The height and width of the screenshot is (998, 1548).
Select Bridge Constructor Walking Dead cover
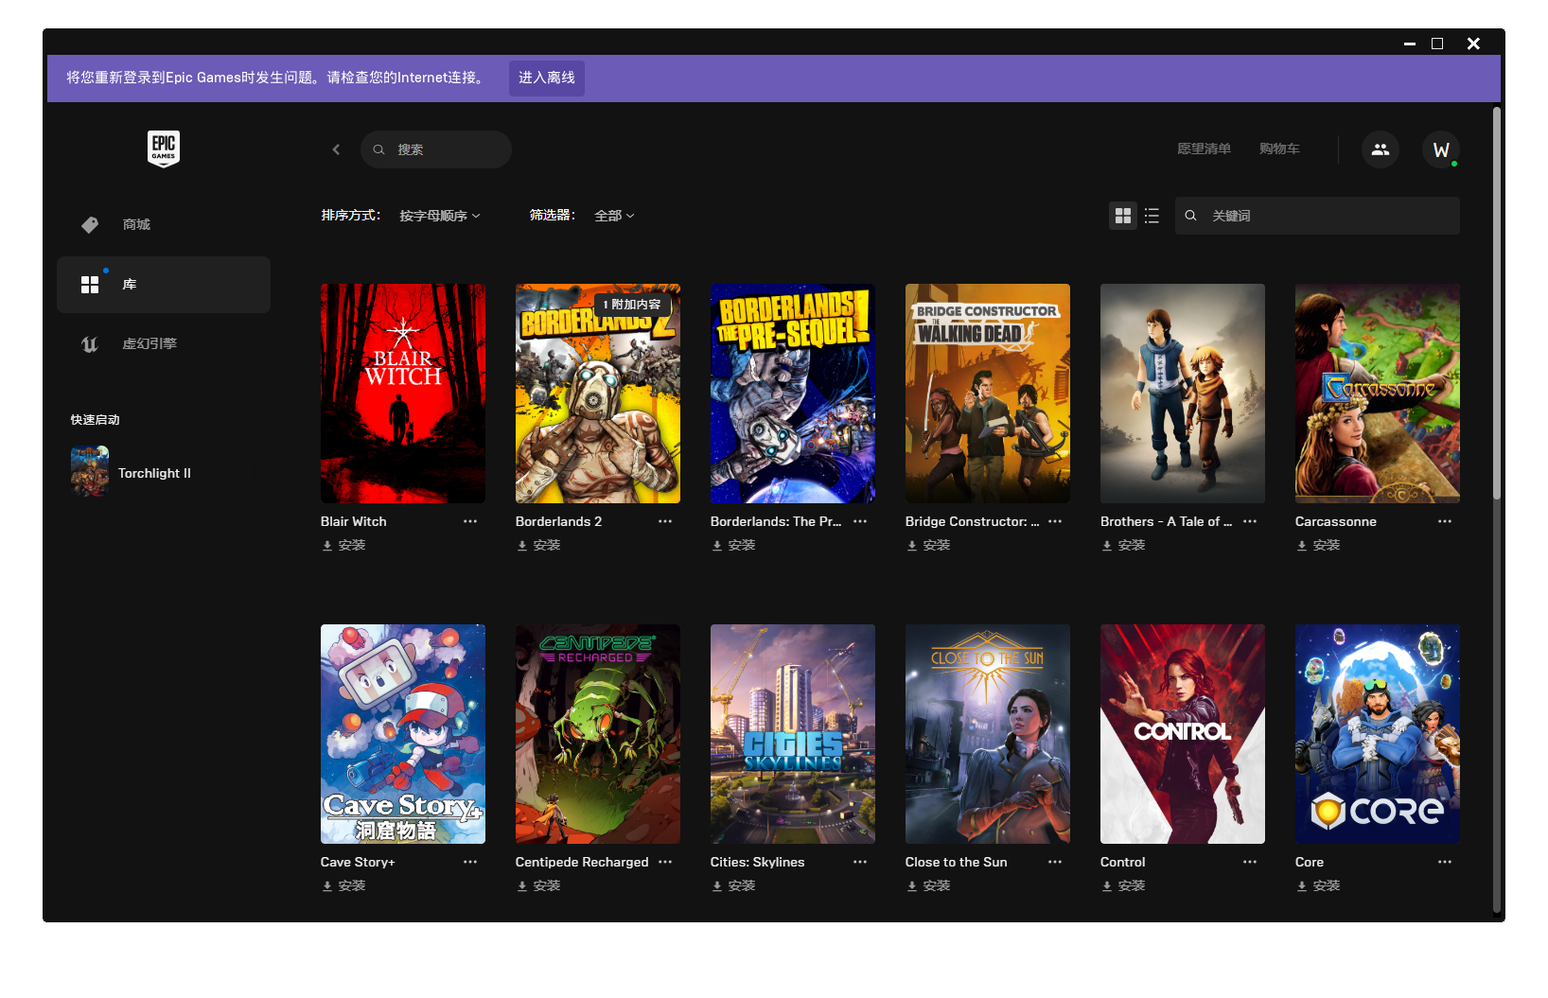pyautogui.click(x=988, y=394)
